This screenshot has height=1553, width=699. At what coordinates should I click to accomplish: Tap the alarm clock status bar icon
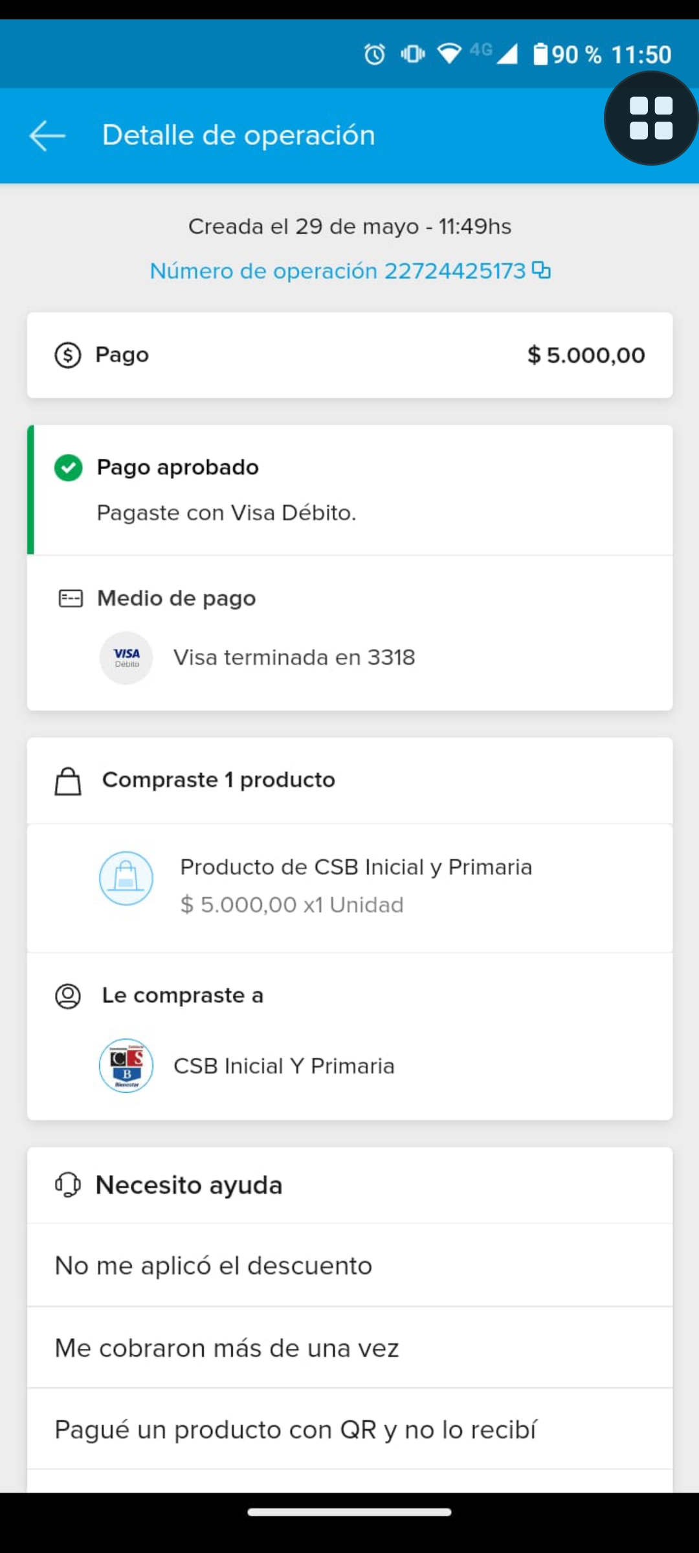point(375,54)
